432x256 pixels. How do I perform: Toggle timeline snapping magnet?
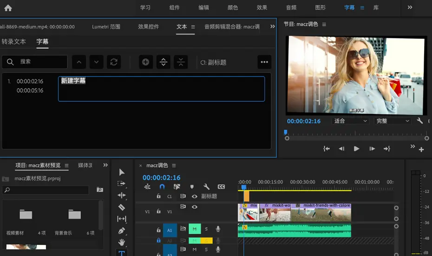162,187
